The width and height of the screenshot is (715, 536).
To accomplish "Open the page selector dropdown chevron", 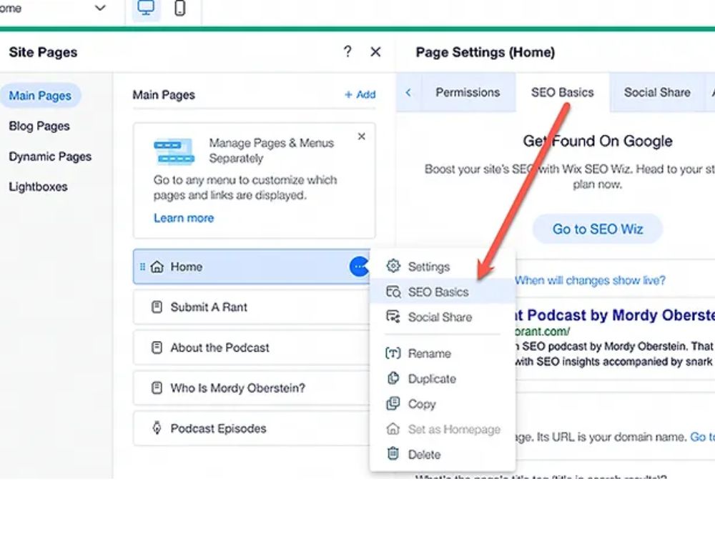I will point(100,8).
